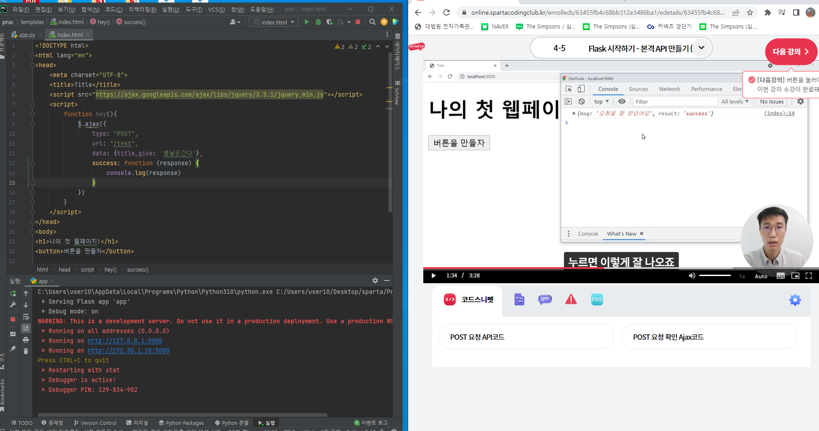The image size is (819, 431).
Task: Adjust the video volume slider
Action: pyautogui.click(x=715, y=276)
